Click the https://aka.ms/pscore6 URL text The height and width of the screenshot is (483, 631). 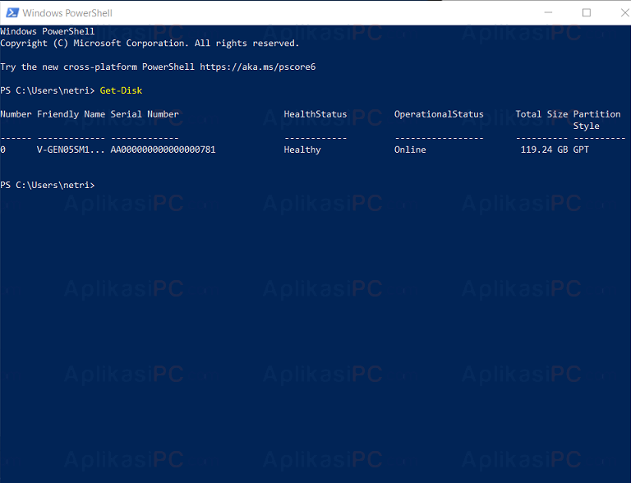257,67
